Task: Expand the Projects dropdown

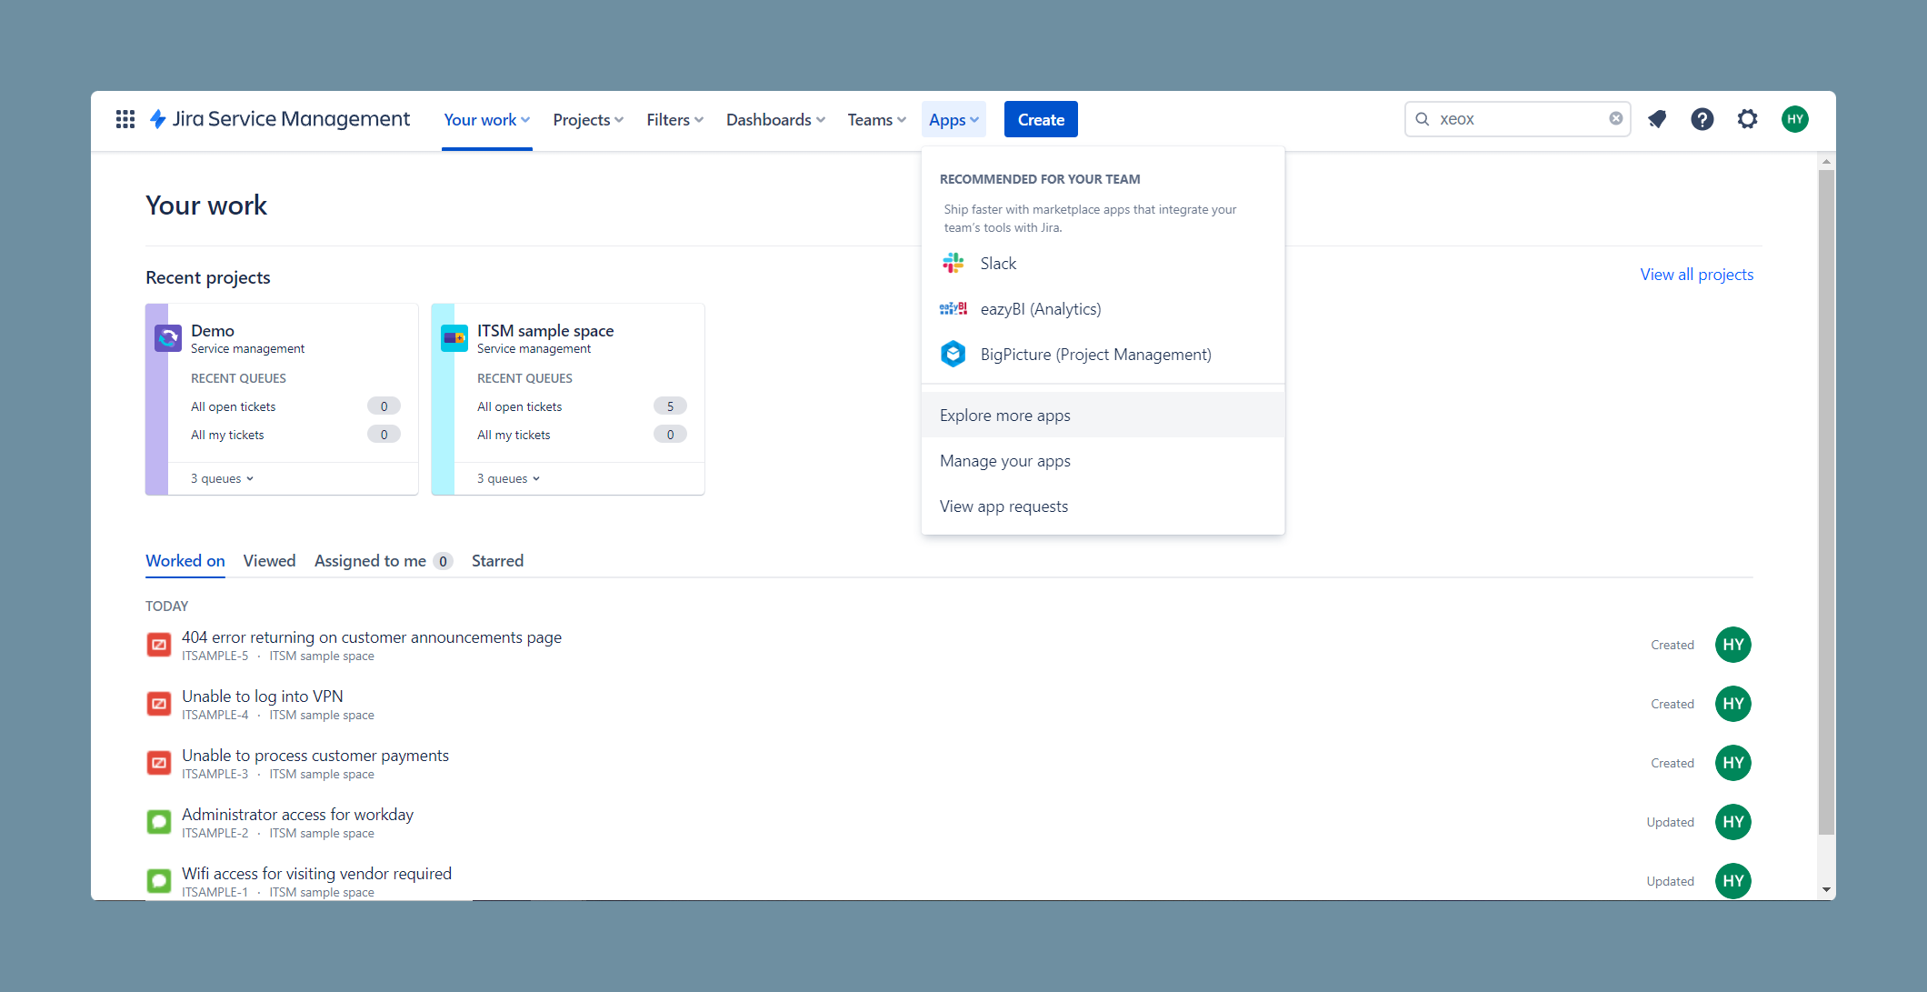Action: 588,120
